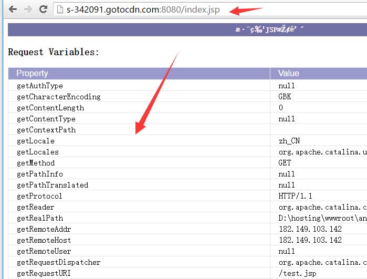
Task: Select the getCharacterEncoding property row
Action: (58, 97)
